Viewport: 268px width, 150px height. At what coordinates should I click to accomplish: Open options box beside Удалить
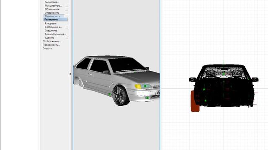click(67, 38)
